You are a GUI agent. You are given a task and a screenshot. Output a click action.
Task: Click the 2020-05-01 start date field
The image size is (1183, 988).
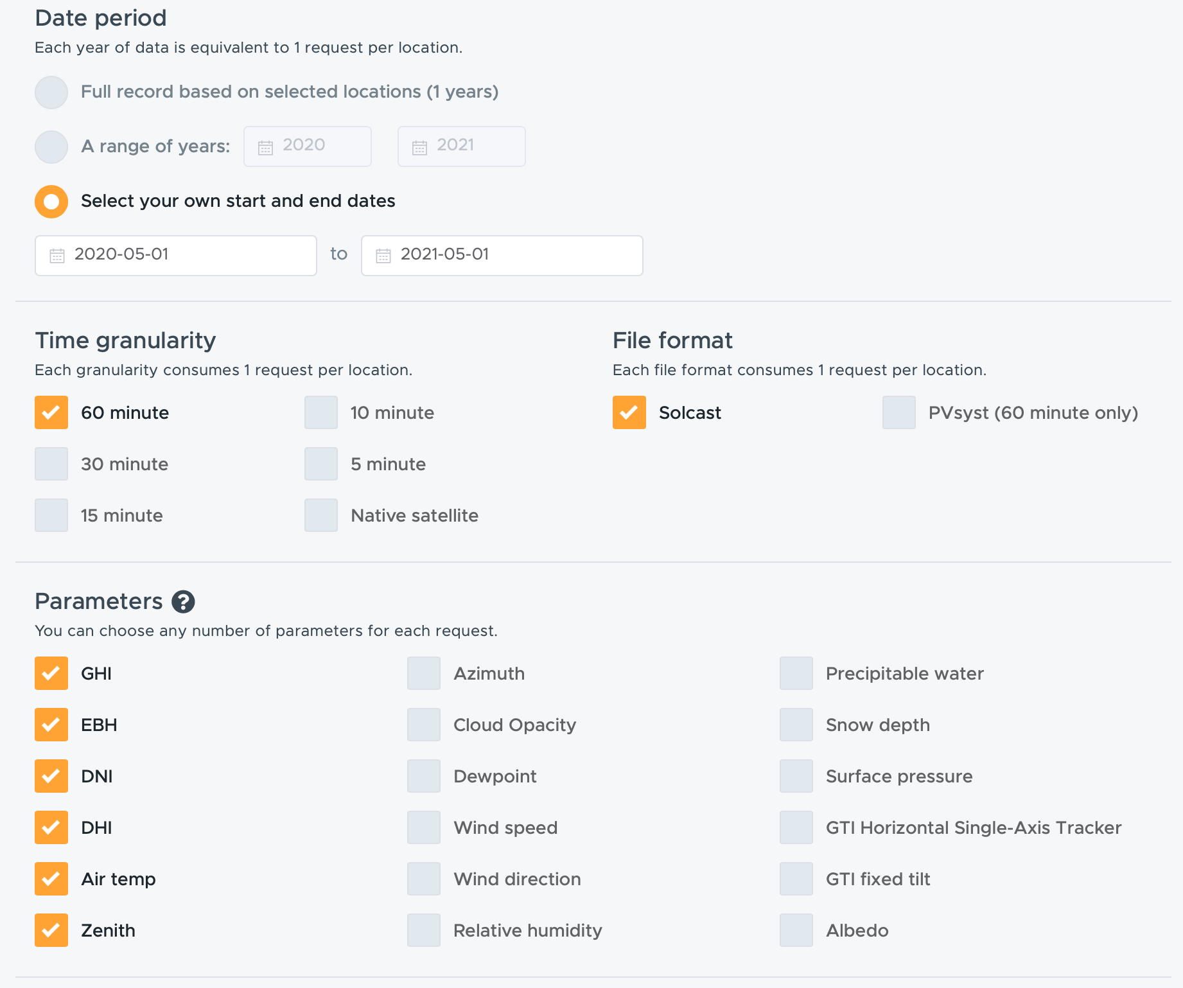pyautogui.click(x=176, y=256)
